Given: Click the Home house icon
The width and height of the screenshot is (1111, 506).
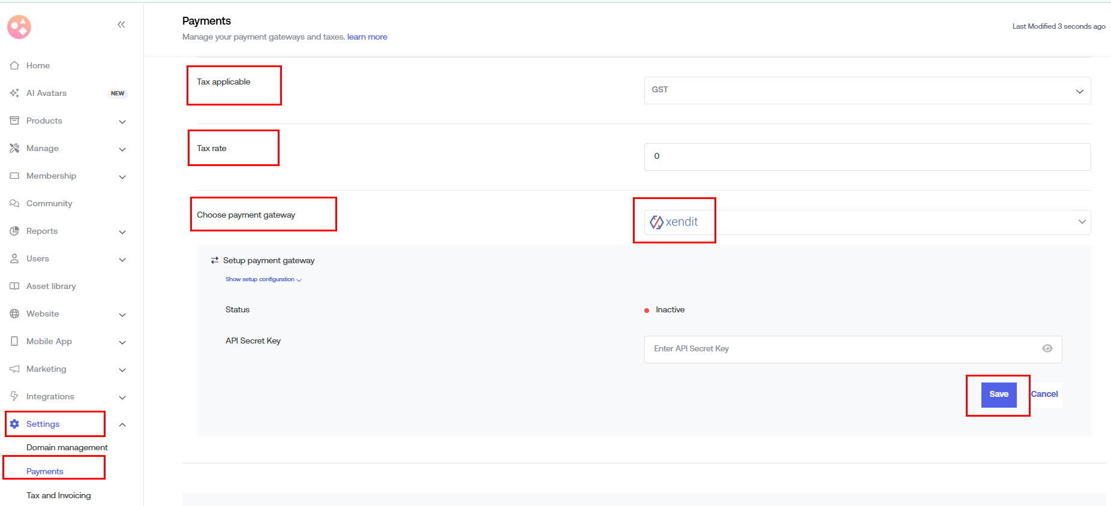Looking at the screenshot, I should point(14,65).
